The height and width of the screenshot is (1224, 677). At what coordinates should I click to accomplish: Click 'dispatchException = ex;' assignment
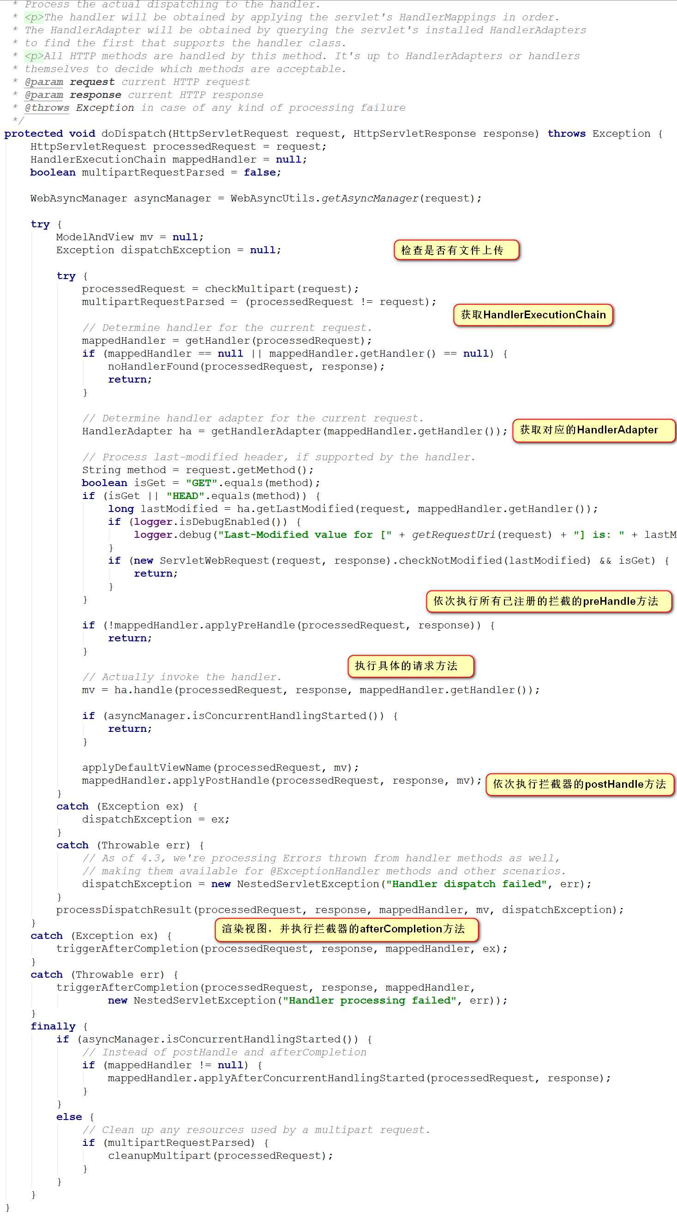click(156, 819)
